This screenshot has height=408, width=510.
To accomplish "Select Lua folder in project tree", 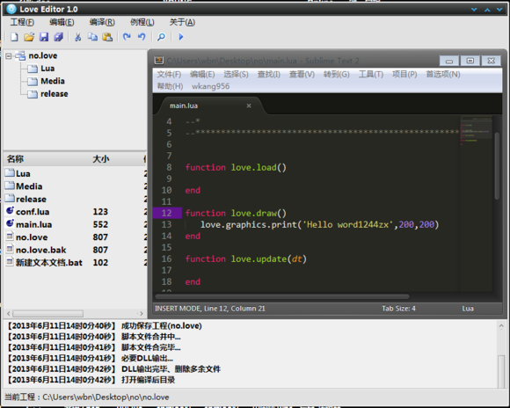I will point(47,69).
